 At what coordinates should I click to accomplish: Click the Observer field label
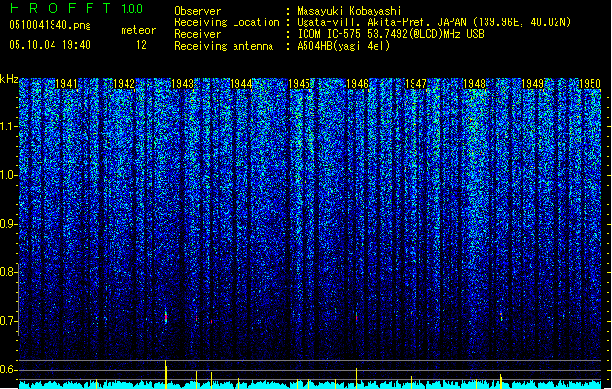[198, 11]
